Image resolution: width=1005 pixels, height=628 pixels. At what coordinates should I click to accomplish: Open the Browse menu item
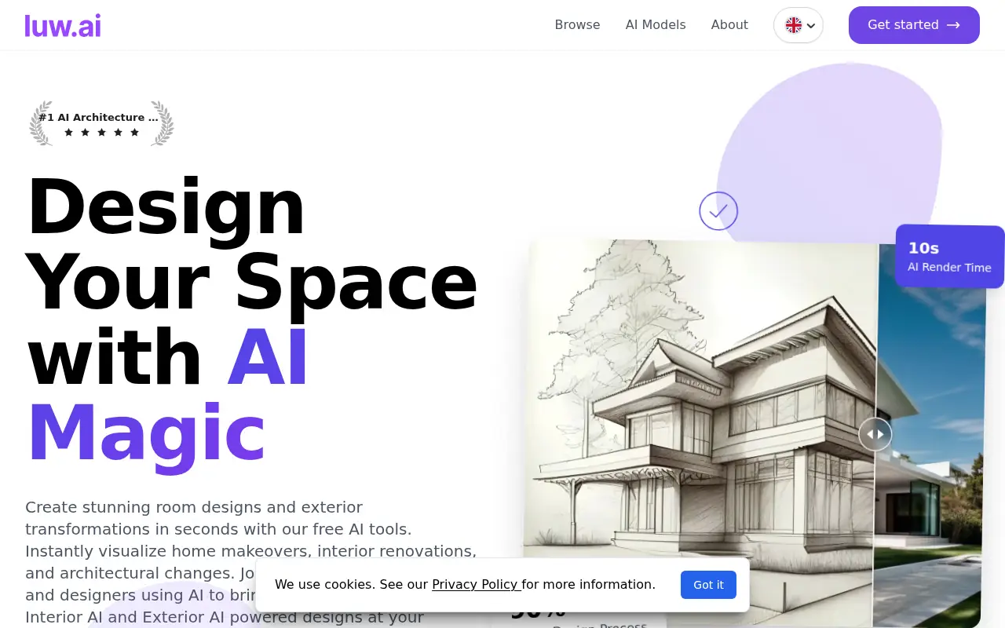pos(577,25)
